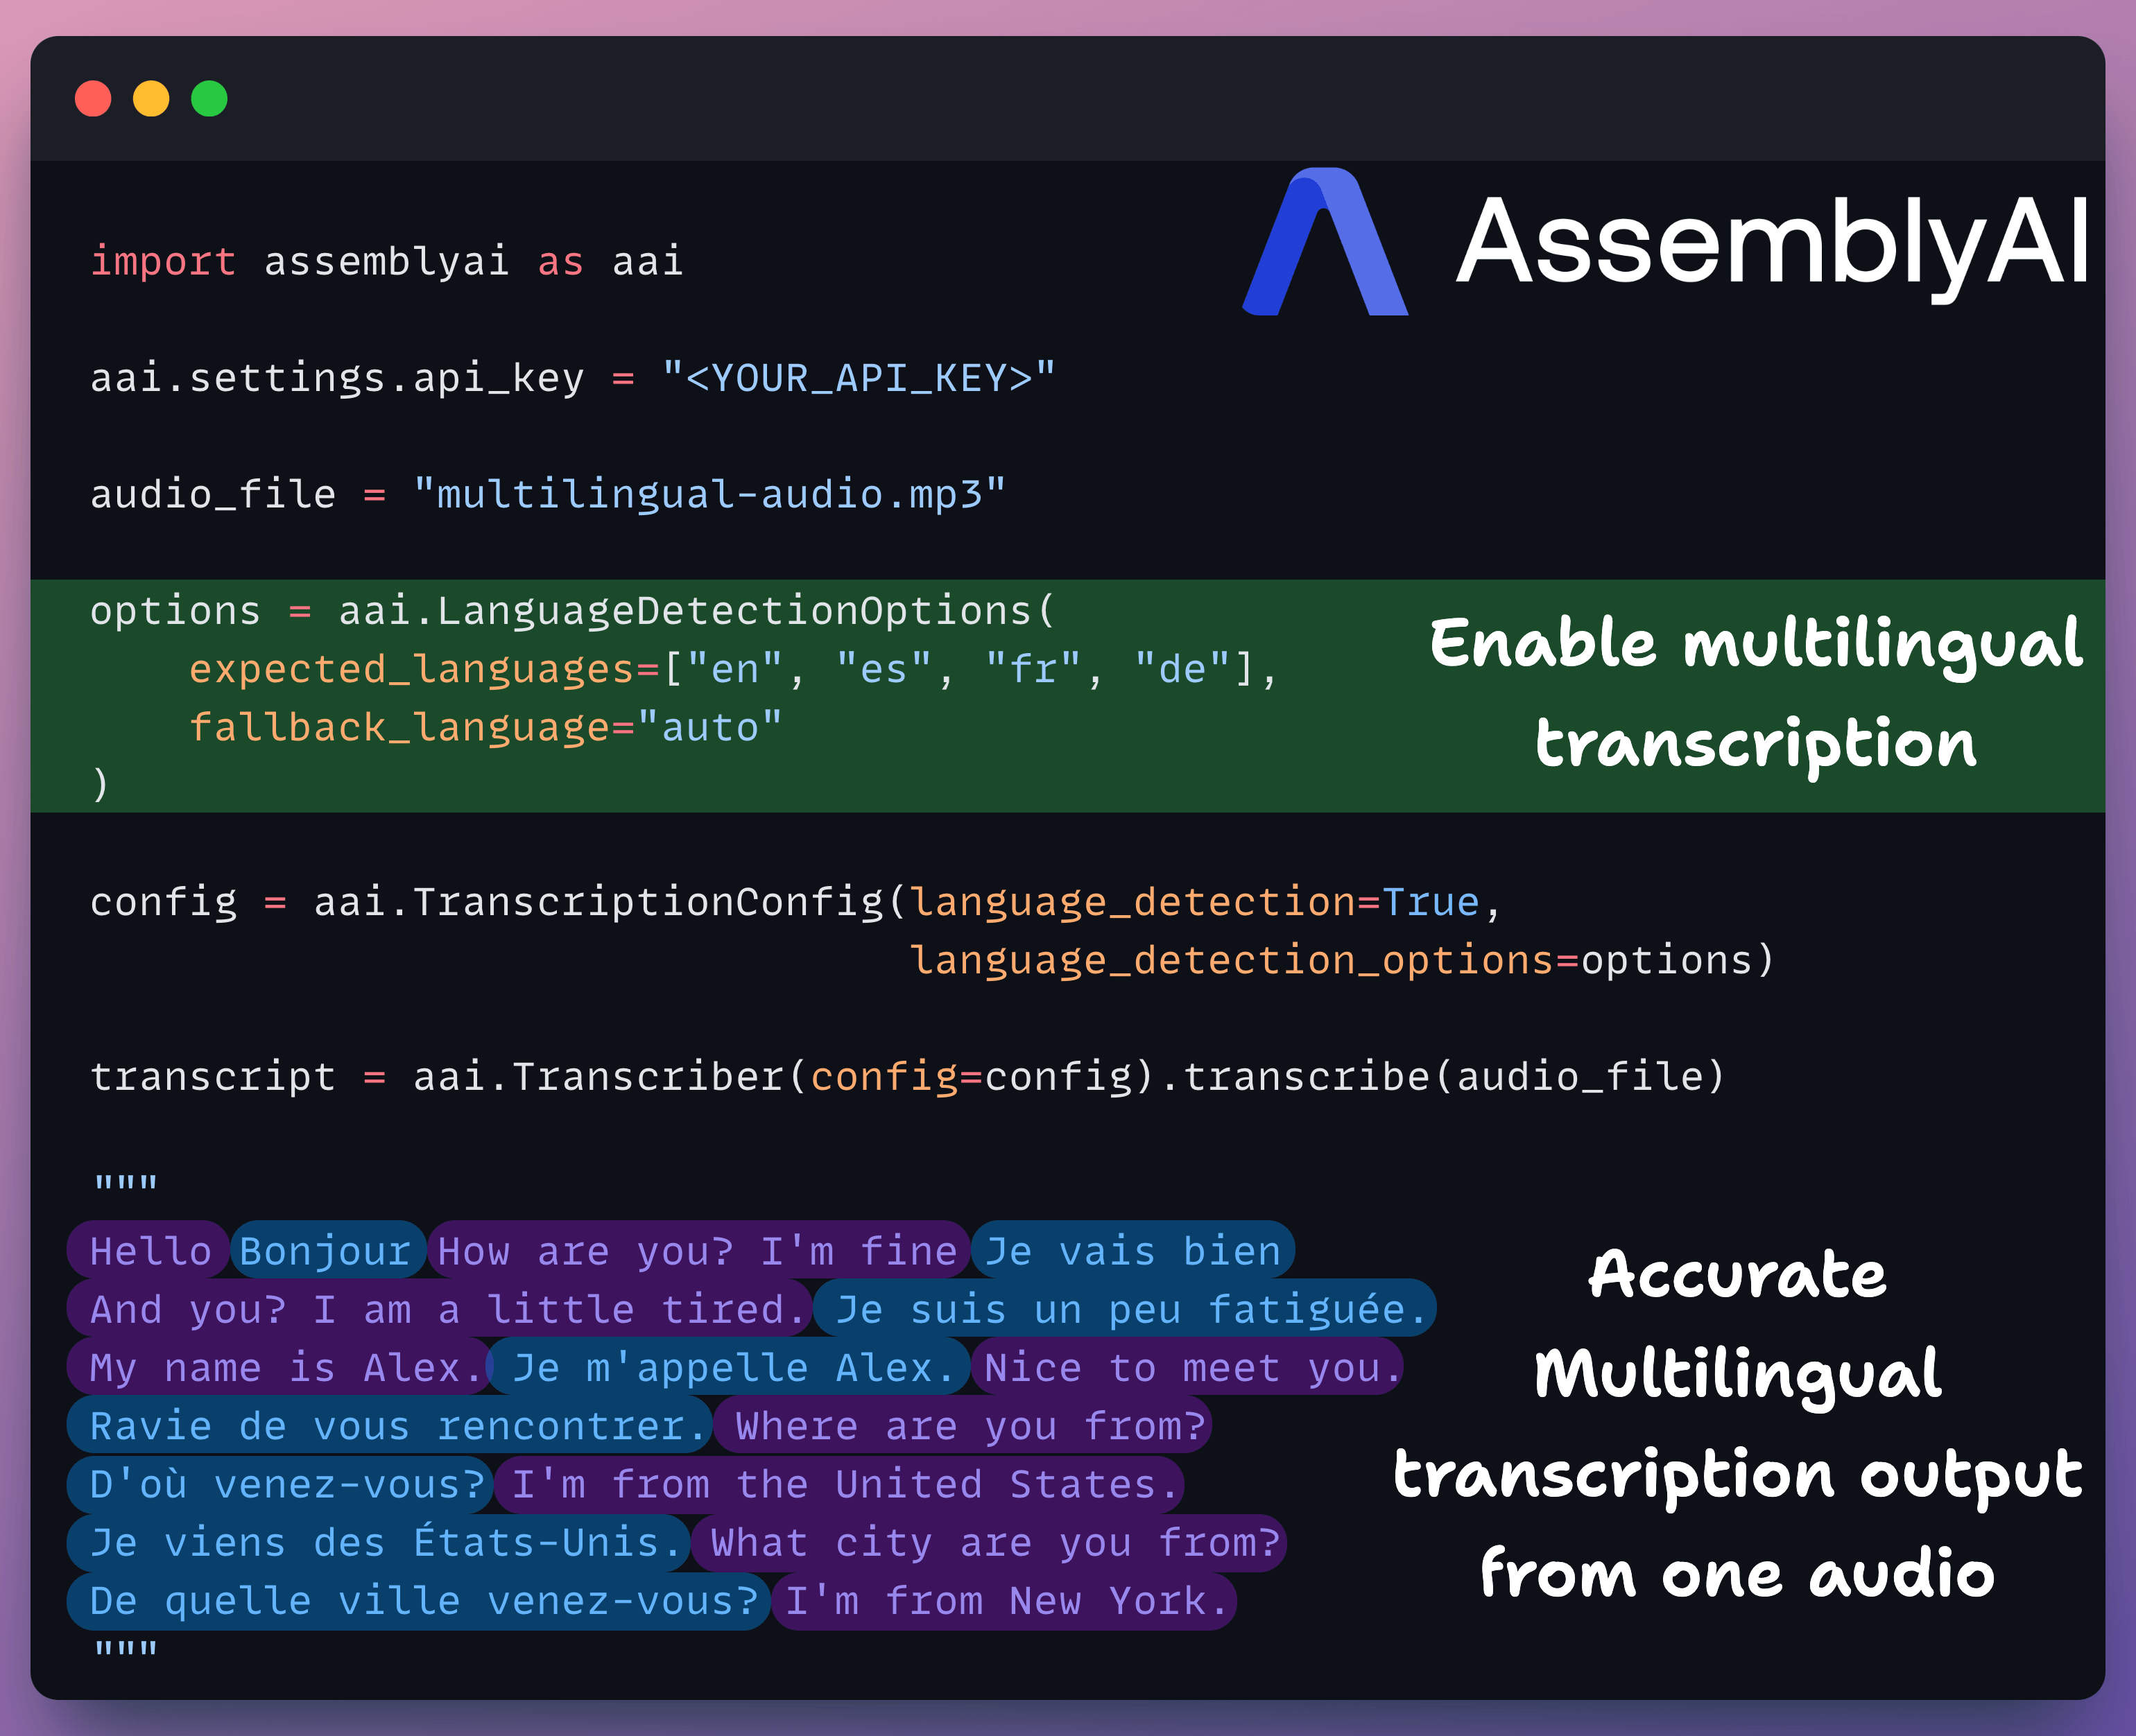Click the green maximize window dot
Image resolution: width=2136 pixels, height=1736 pixels.
(209, 99)
